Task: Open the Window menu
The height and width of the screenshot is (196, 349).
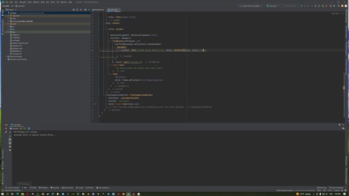Action: coord(64,2)
